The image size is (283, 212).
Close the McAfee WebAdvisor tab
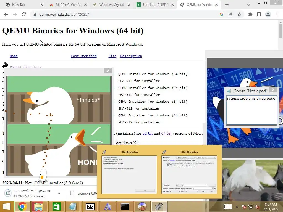(85, 5)
